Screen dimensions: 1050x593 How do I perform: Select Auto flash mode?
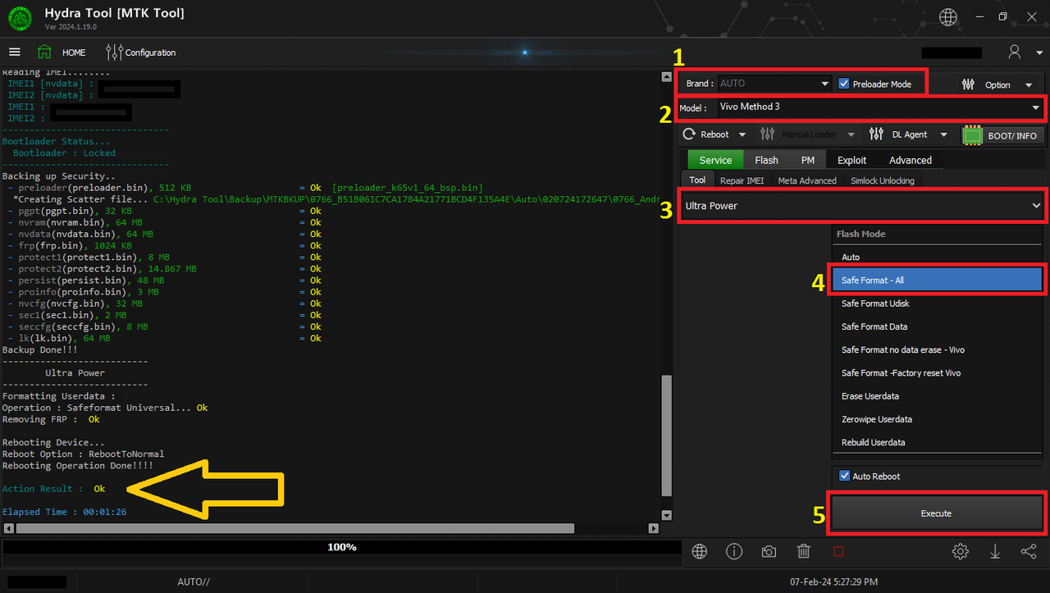point(937,258)
